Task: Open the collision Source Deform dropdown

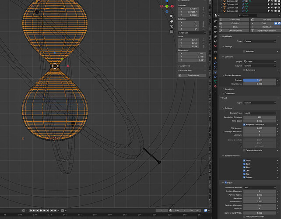Action: (260, 66)
